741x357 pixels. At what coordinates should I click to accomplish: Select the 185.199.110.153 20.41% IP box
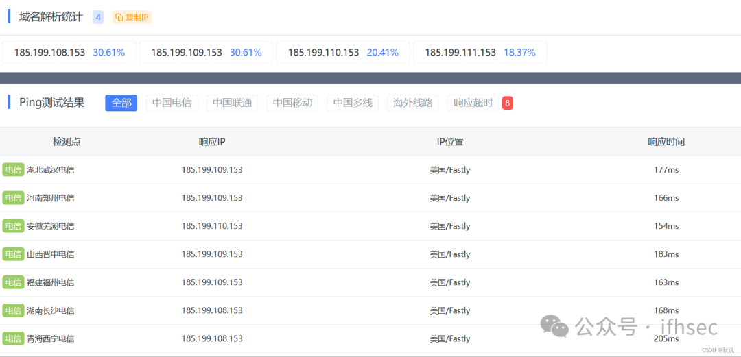(x=343, y=52)
